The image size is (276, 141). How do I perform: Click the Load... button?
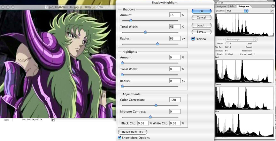pos(202,25)
